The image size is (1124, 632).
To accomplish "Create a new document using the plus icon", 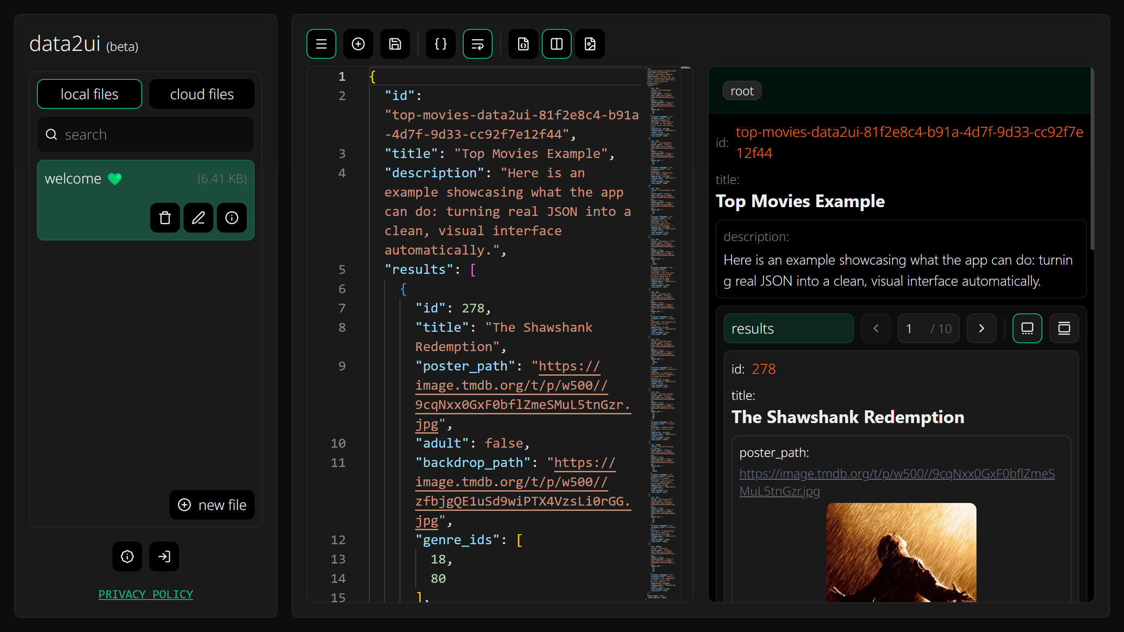I will pyautogui.click(x=358, y=44).
